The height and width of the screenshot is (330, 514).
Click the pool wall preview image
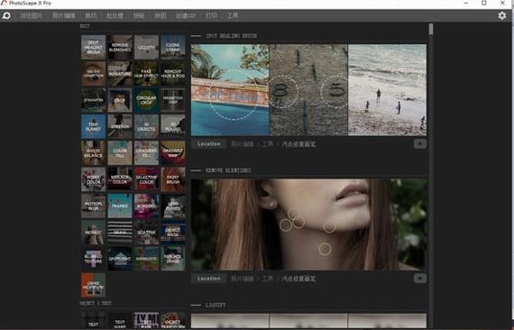[230, 90]
